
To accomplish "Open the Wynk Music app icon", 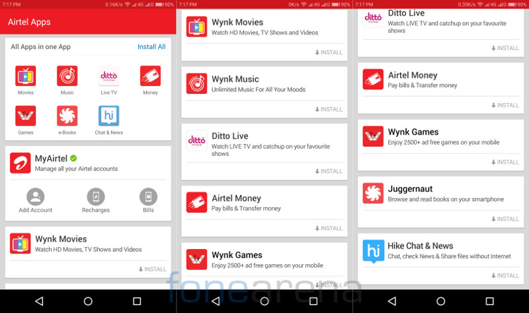I will [196, 83].
